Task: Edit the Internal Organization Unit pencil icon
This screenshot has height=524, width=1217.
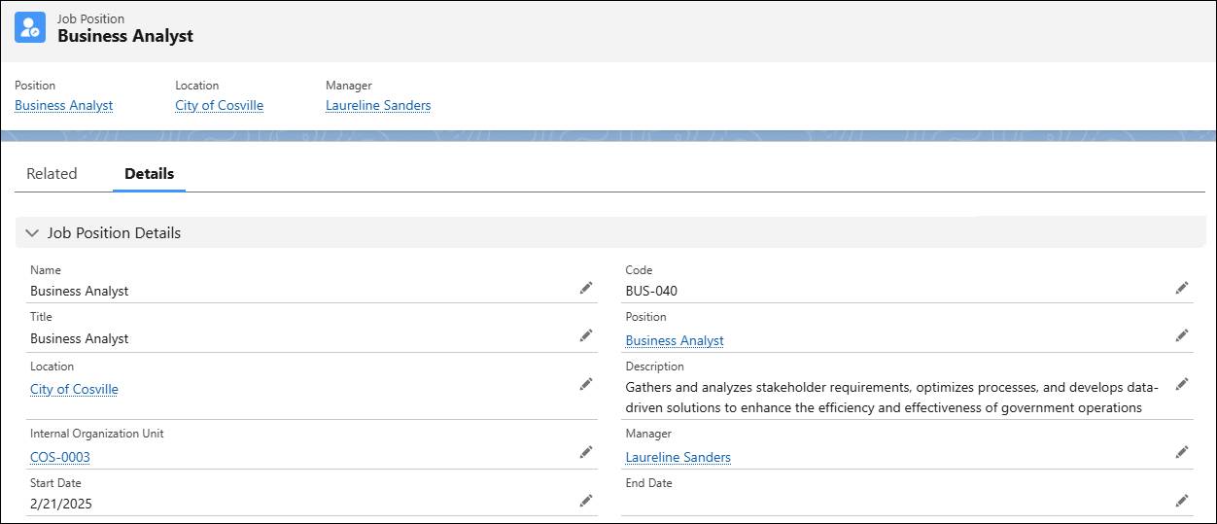Action: [586, 452]
